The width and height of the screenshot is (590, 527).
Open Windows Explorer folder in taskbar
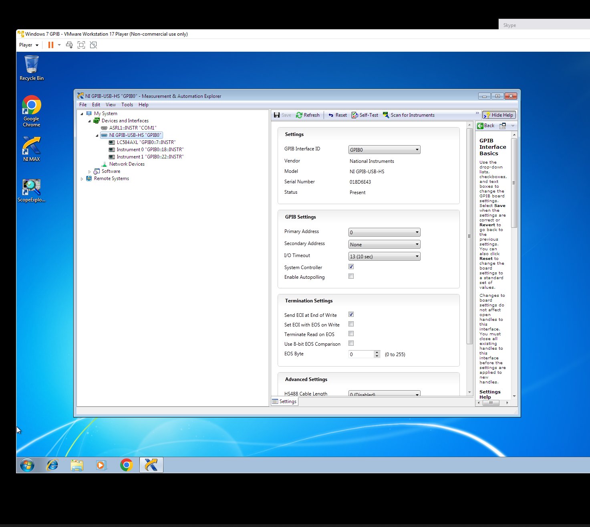click(77, 465)
